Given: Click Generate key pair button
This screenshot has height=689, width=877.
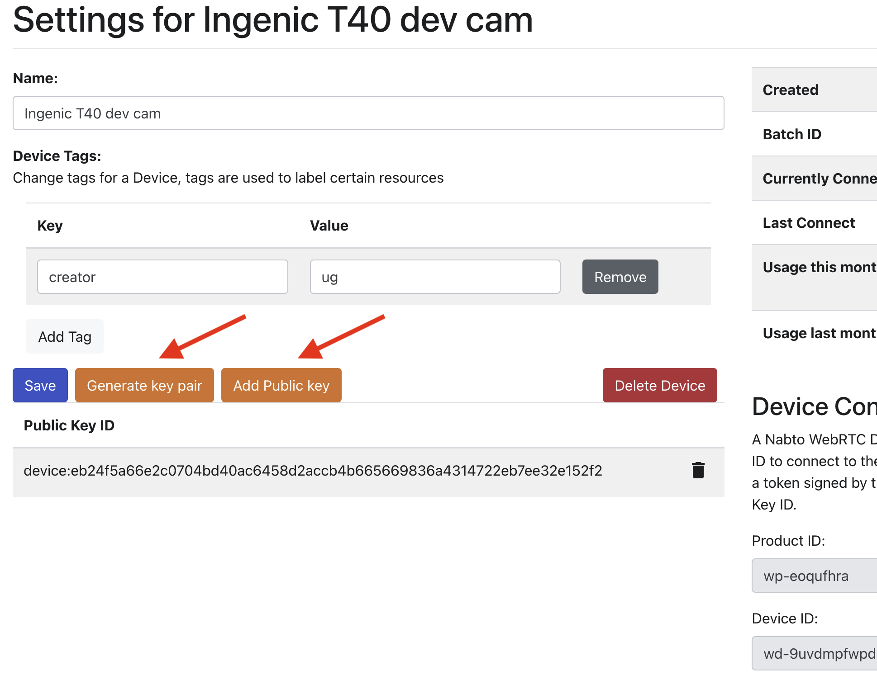Looking at the screenshot, I should click(x=144, y=386).
